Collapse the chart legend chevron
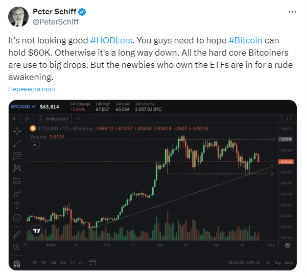This screenshot has width=307, height=277. pyautogui.click(x=35, y=145)
